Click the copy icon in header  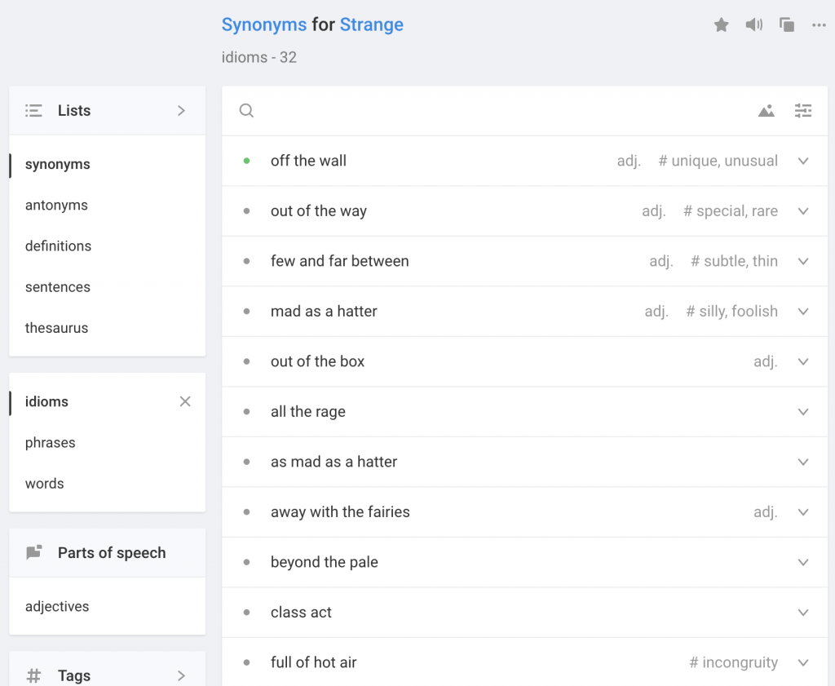(787, 24)
